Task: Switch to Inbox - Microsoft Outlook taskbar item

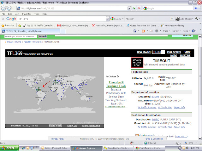Action: (x=55, y=148)
